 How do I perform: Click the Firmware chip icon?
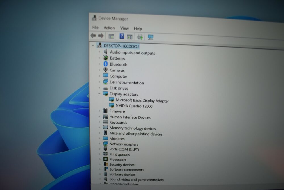(105, 111)
